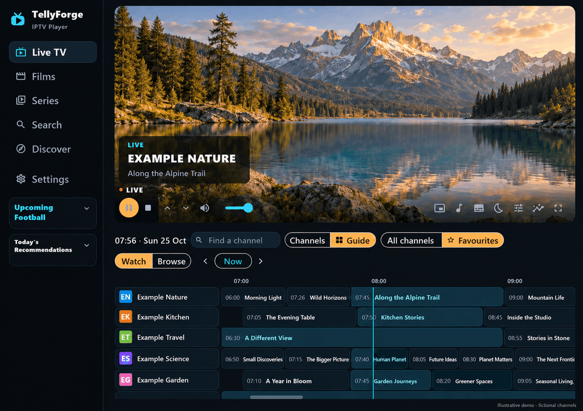Open Stories in Stone programme
The image size is (583, 411).
(539, 338)
